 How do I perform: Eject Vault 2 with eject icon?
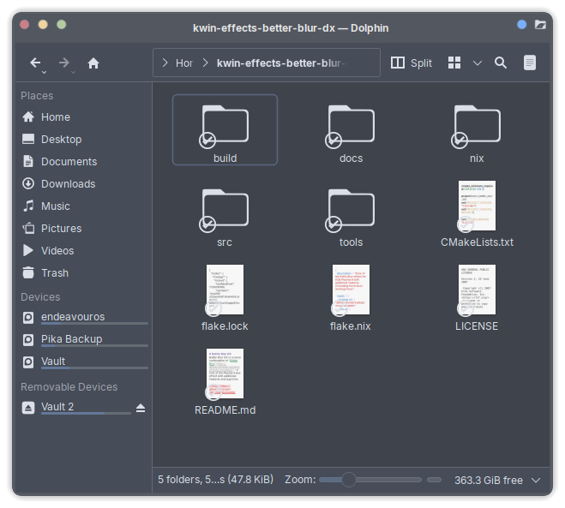pos(141,408)
